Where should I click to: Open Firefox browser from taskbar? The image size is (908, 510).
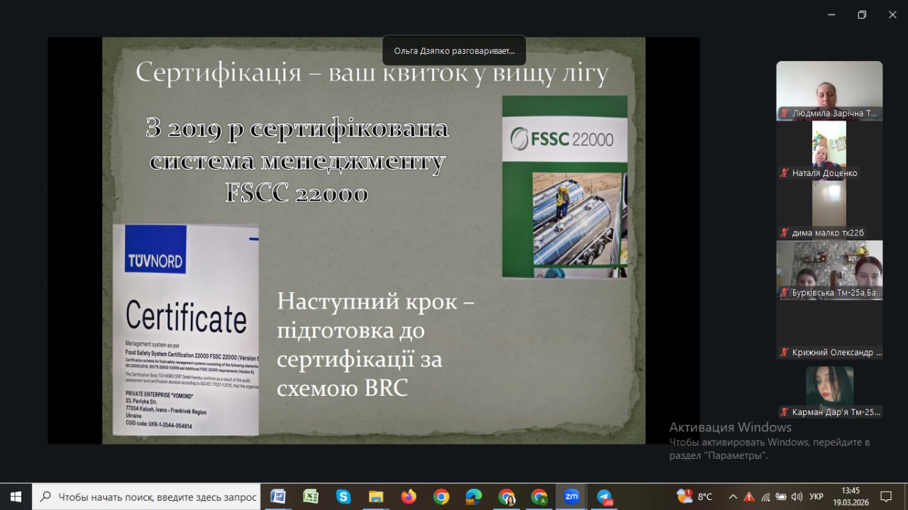coord(409,497)
